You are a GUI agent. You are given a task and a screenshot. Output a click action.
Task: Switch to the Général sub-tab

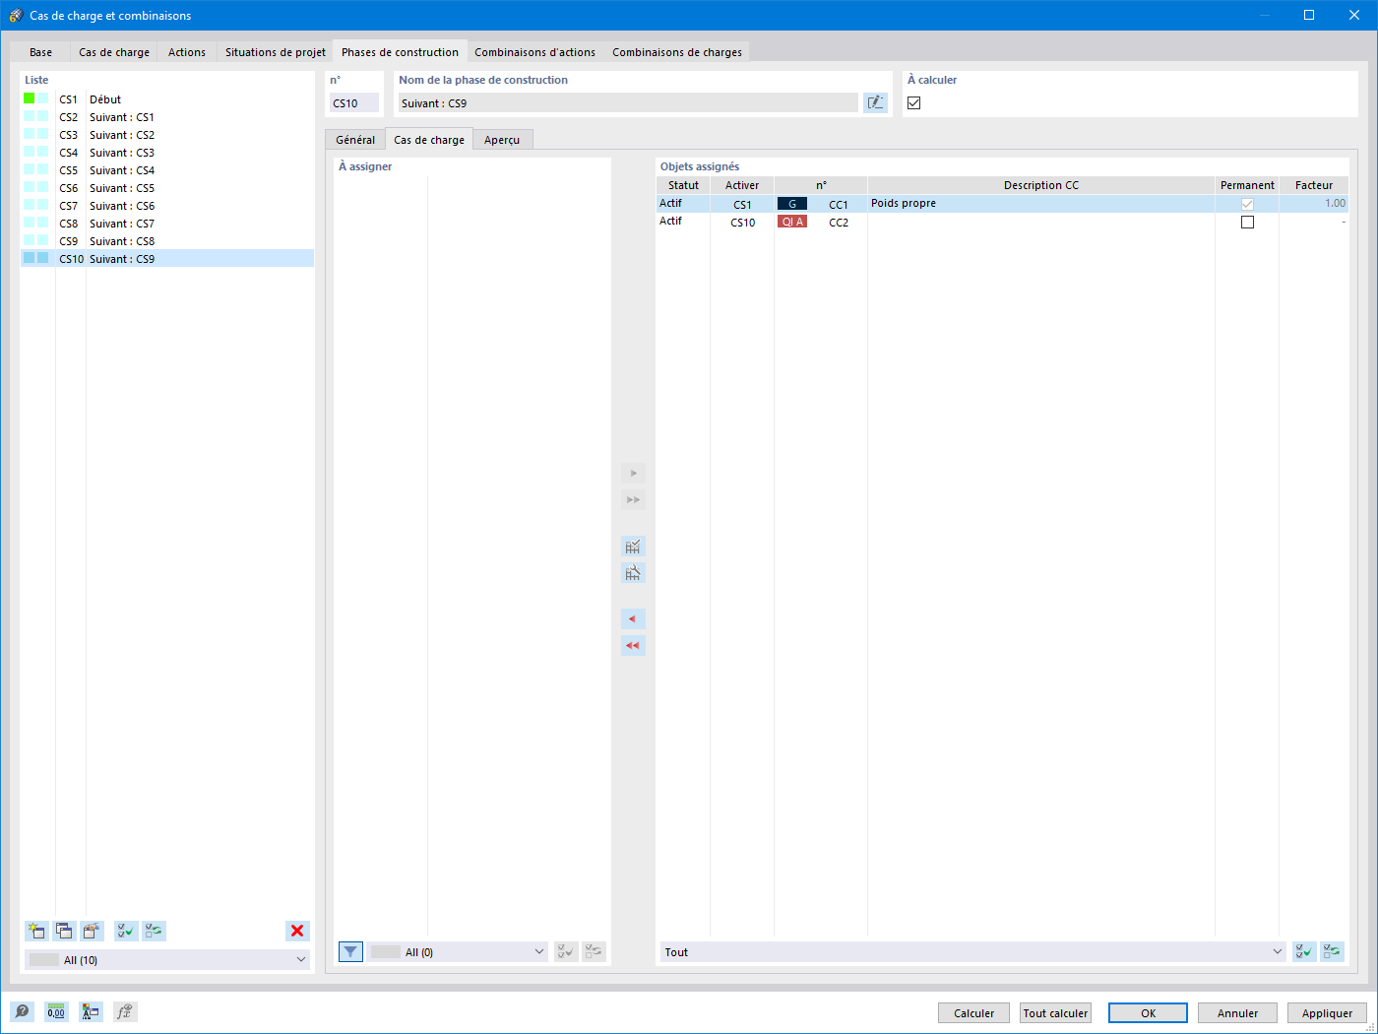click(355, 140)
